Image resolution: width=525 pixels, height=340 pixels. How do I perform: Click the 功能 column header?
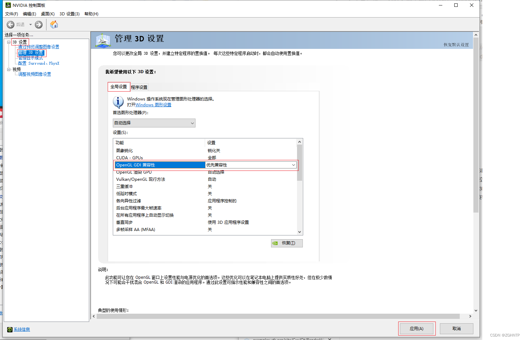(159, 143)
